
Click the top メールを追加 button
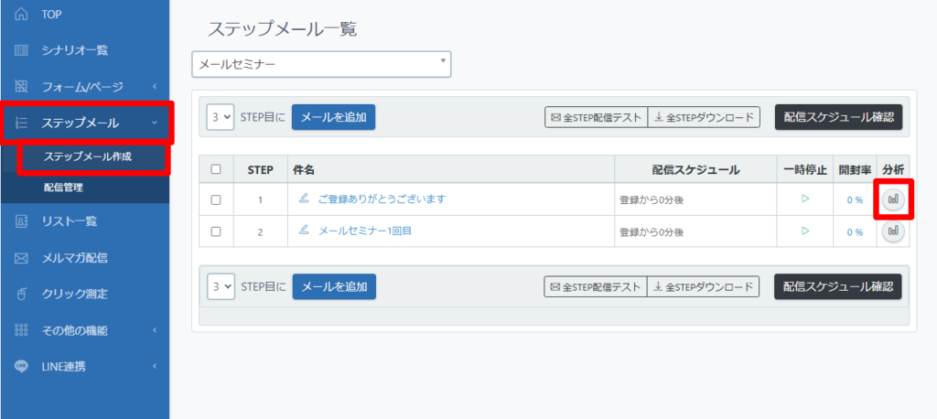pos(333,117)
